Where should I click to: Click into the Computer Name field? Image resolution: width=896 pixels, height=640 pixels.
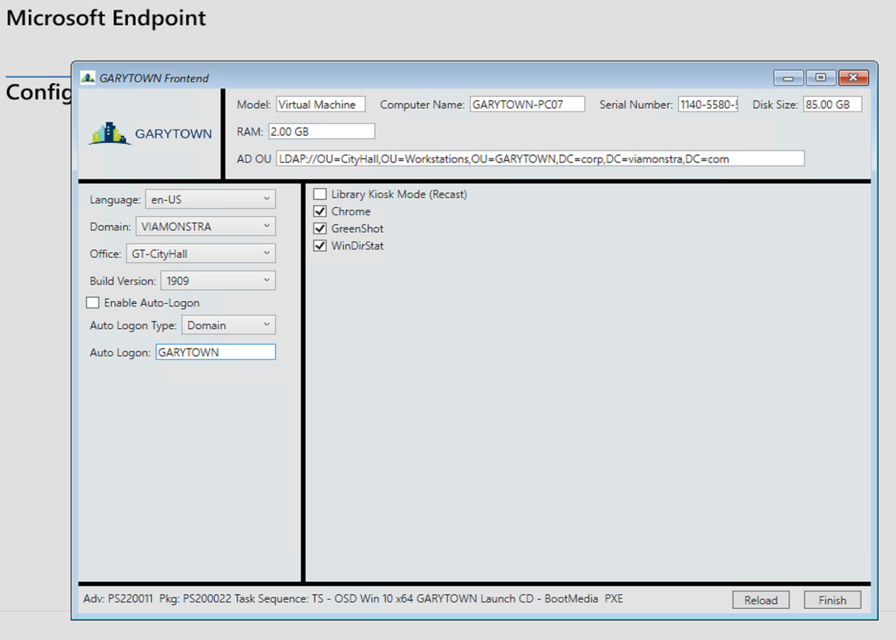point(527,105)
